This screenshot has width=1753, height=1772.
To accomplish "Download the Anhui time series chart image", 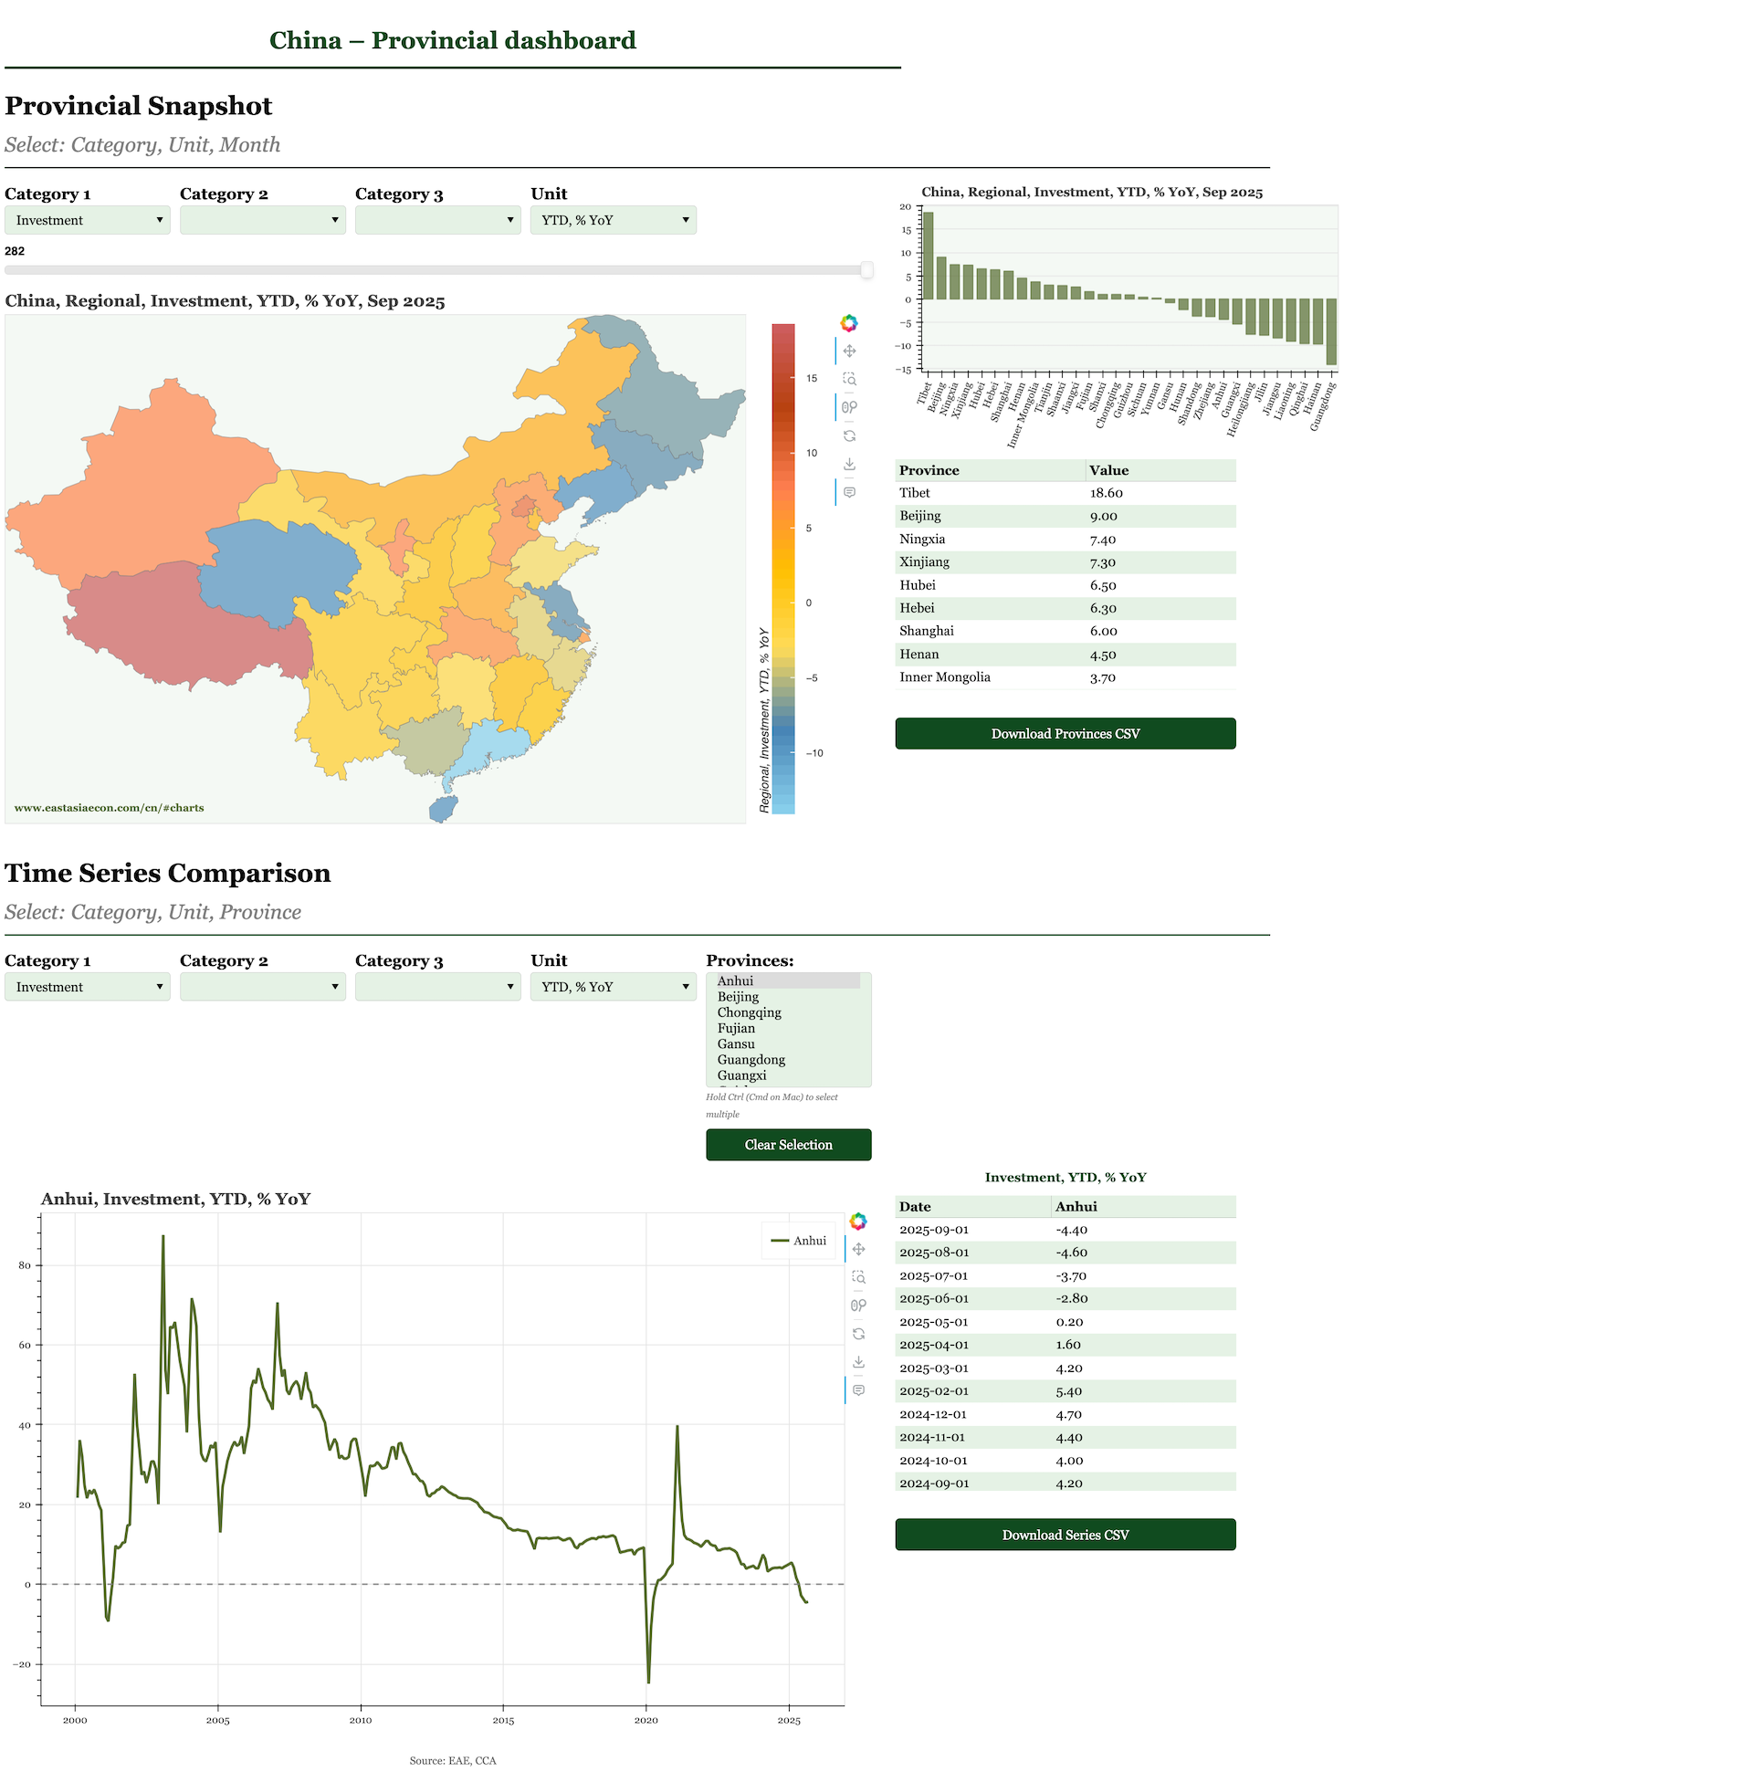I will [x=858, y=1361].
